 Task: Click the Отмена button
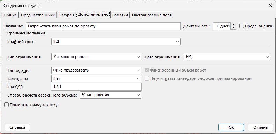tap(260, 127)
